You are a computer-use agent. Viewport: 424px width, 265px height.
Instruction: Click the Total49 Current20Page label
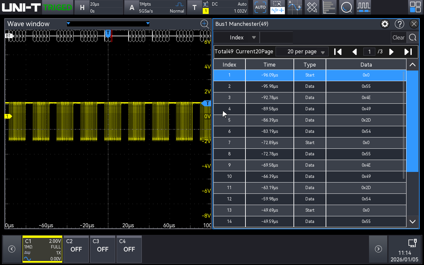click(244, 52)
